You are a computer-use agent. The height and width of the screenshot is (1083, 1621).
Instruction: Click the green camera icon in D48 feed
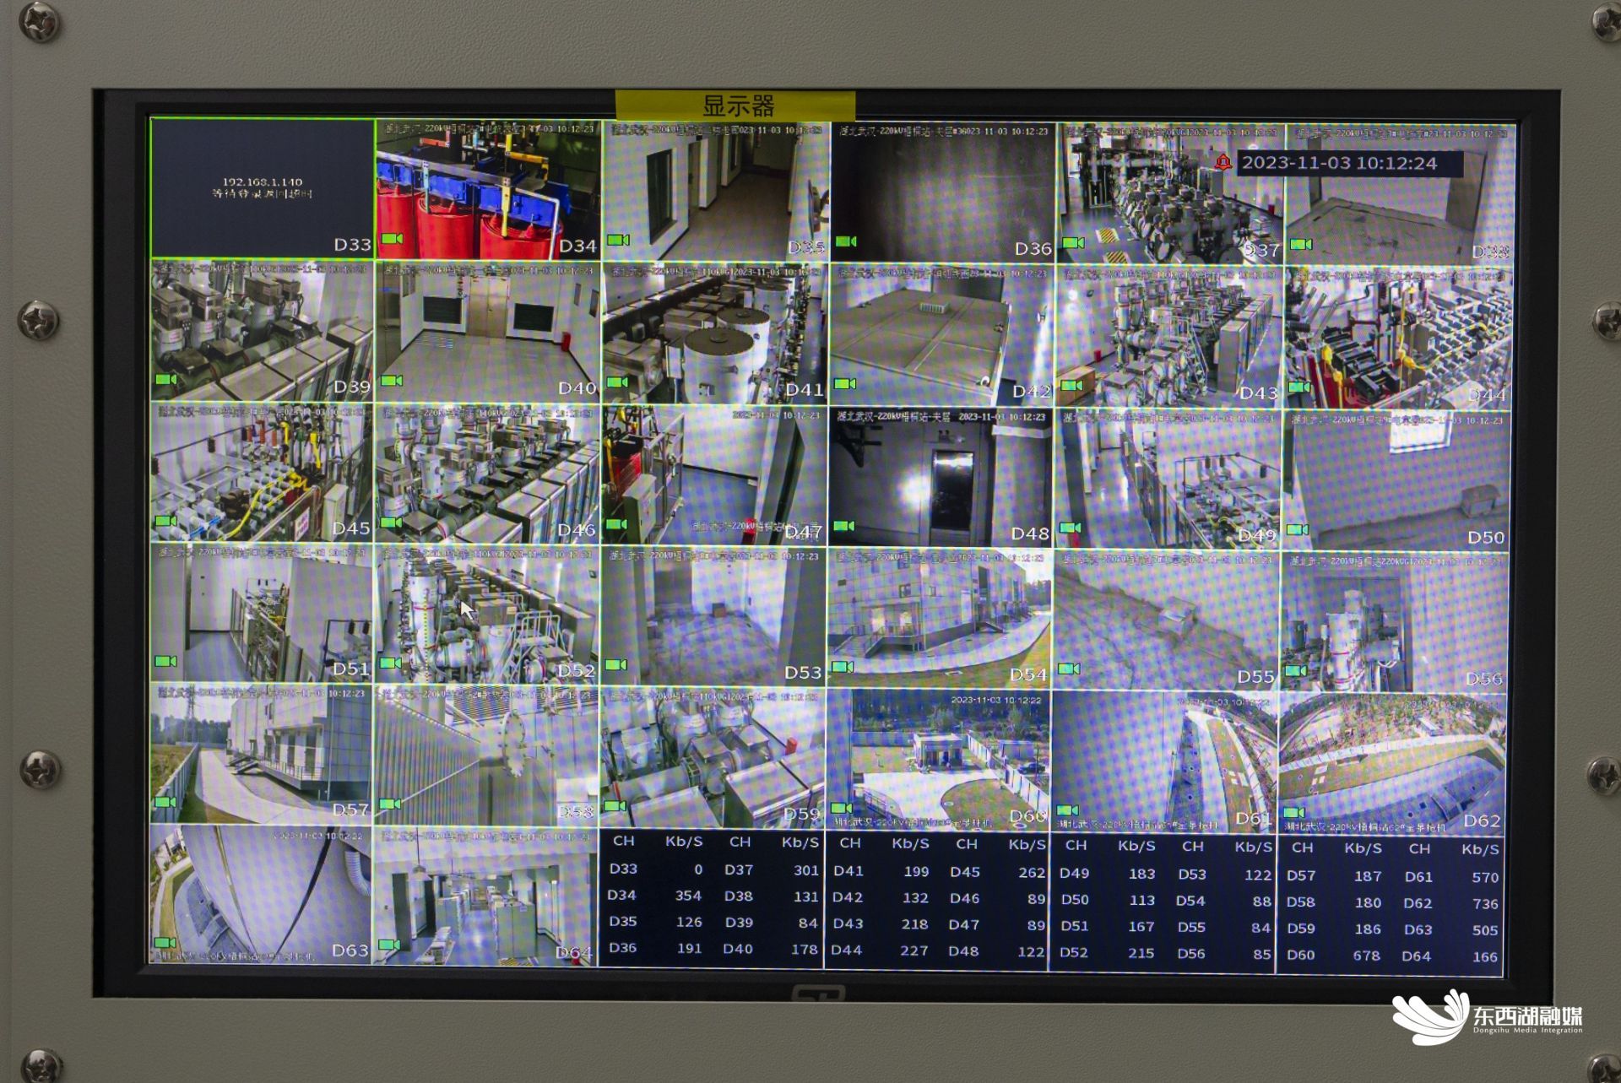click(x=844, y=526)
